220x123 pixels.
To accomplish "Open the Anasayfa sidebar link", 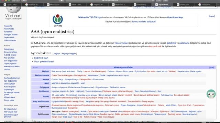I will click(x=8, y=26).
